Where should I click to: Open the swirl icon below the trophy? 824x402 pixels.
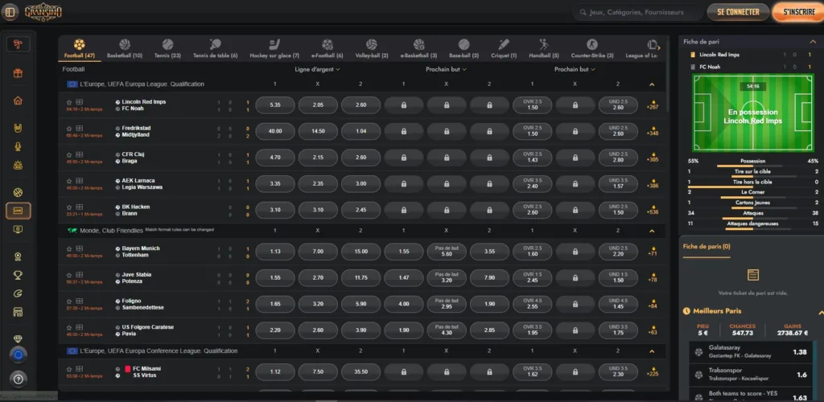point(18,293)
